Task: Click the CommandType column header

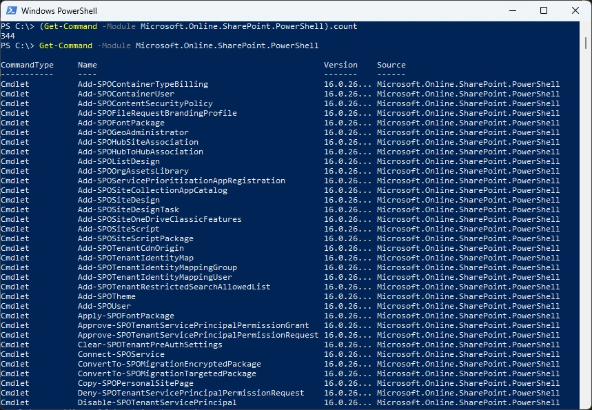Action: [x=27, y=65]
